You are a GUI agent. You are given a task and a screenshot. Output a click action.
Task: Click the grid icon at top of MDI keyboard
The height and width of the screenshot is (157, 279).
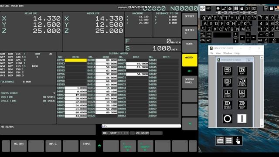(271, 8)
